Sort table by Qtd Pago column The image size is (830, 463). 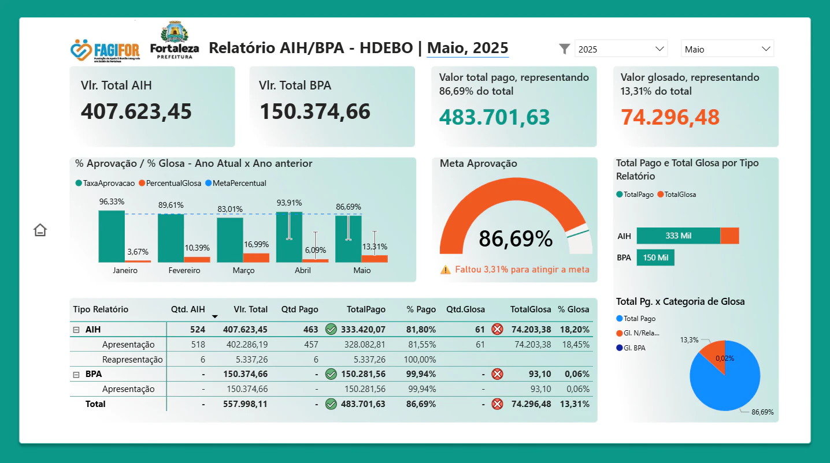pyautogui.click(x=299, y=309)
